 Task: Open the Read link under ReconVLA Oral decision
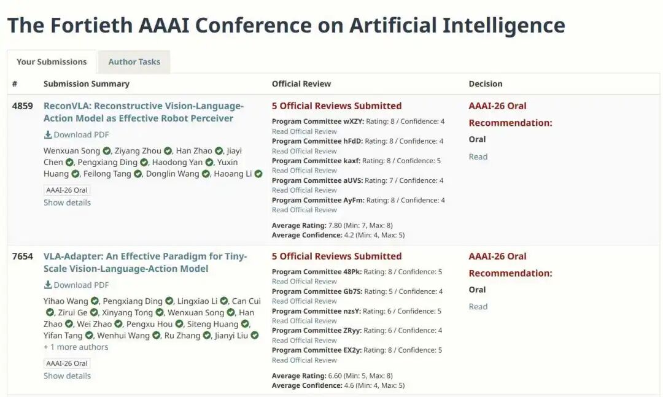(478, 156)
